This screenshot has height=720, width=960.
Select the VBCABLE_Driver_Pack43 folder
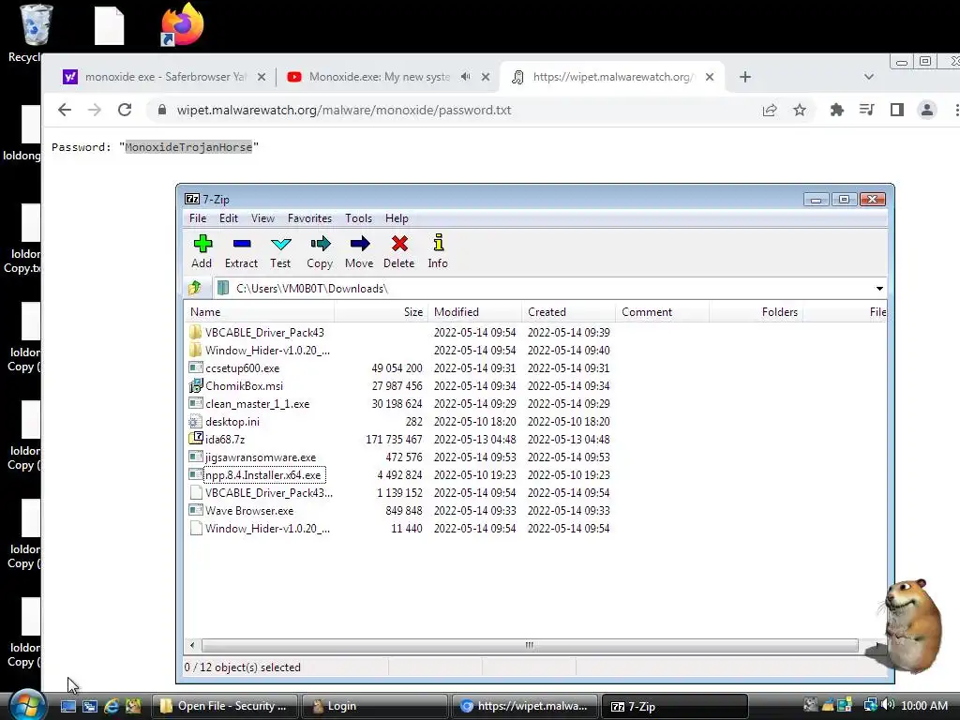(x=264, y=333)
